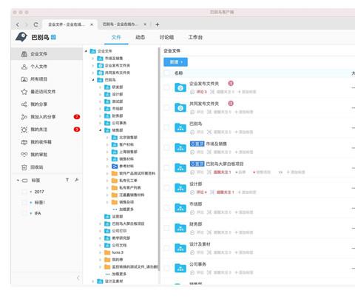Click the tag settings wrench icon

point(77,180)
